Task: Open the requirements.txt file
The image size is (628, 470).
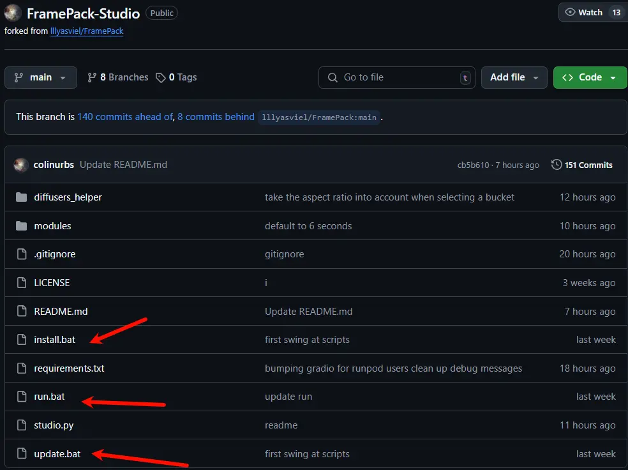Action: click(x=69, y=368)
